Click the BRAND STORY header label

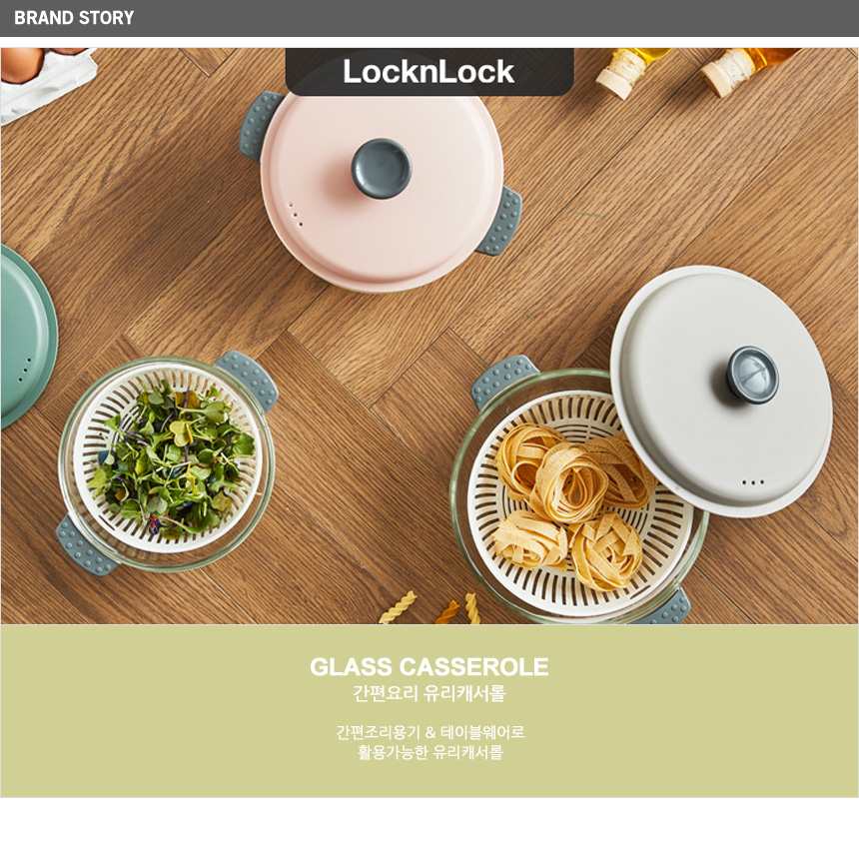pos(74,18)
